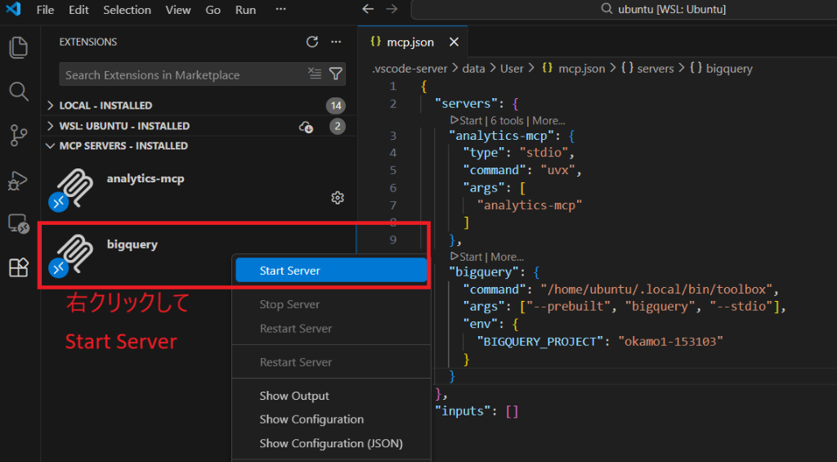The height and width of the screenshot is (462, 837).
Task: Click the VS Code logo icon
Action: (13, 9)
